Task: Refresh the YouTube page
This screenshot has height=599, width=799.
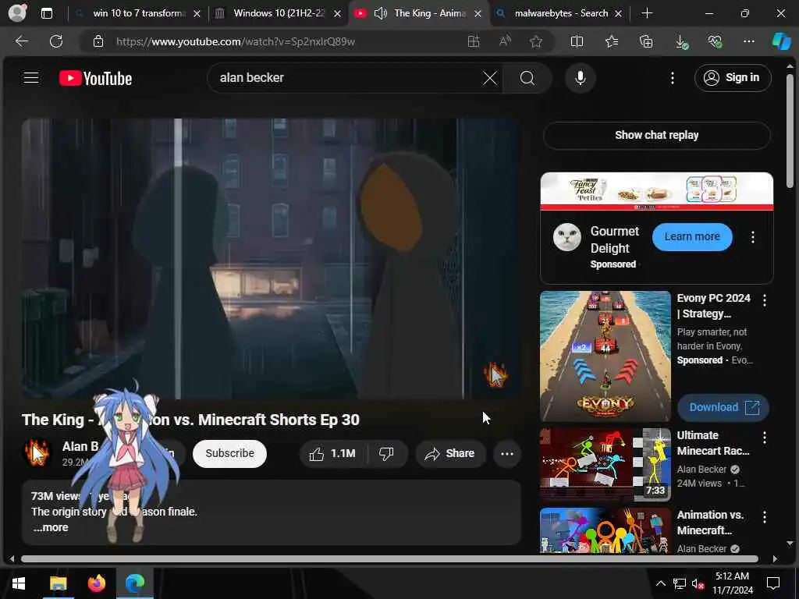Action: click(x=56, y=41)
